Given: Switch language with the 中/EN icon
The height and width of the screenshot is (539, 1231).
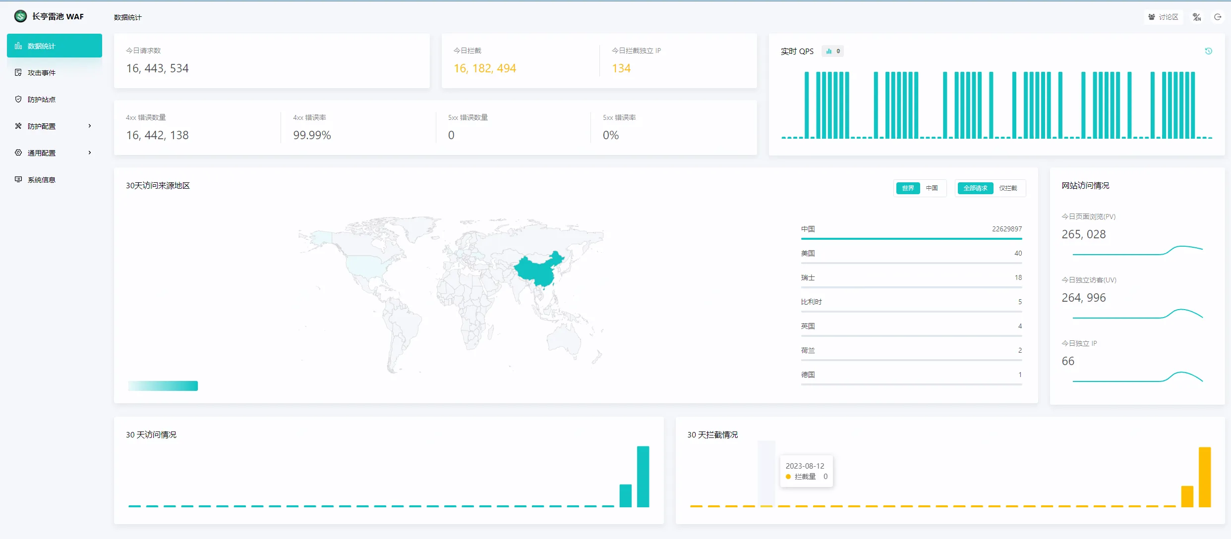Looking at the screenshot, I should (x=1197, y=17).
